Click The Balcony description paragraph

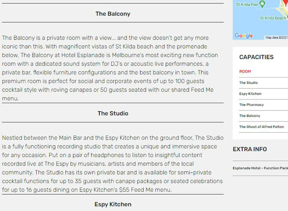coord(111,68)
